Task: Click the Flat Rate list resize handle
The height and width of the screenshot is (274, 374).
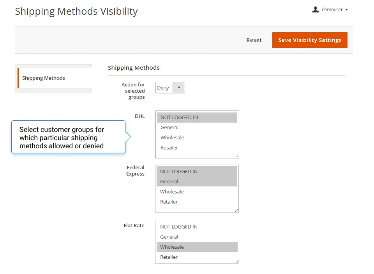Action: (x=237, y=262)
